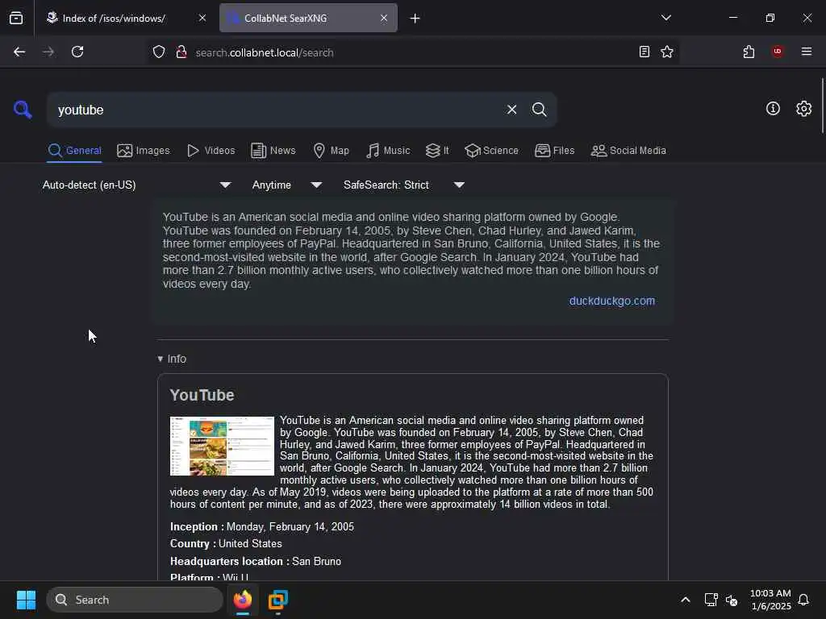Switch to Social Media category
Screen dimensions: 826x619
click(x=628, y=151)
